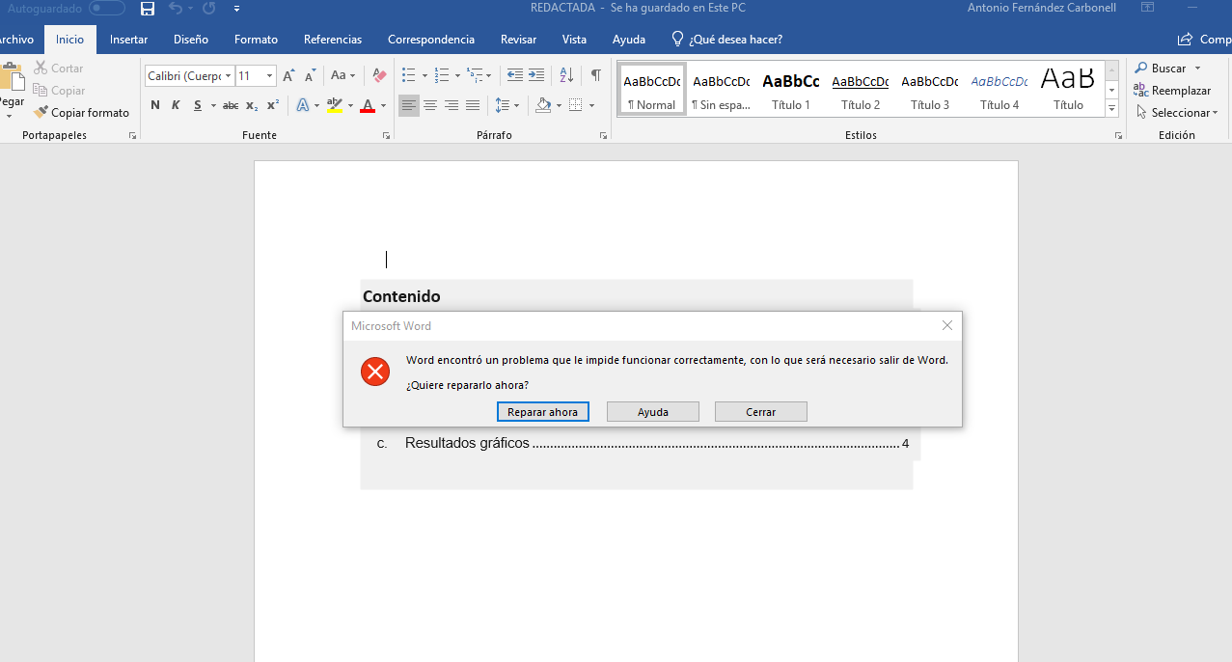
Task: Click the Cerrar button in dialog
Action: pyautogui.click(x=761, y=412)
